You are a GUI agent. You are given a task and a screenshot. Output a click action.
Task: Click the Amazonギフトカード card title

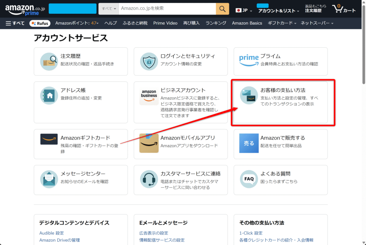(85, 138)
